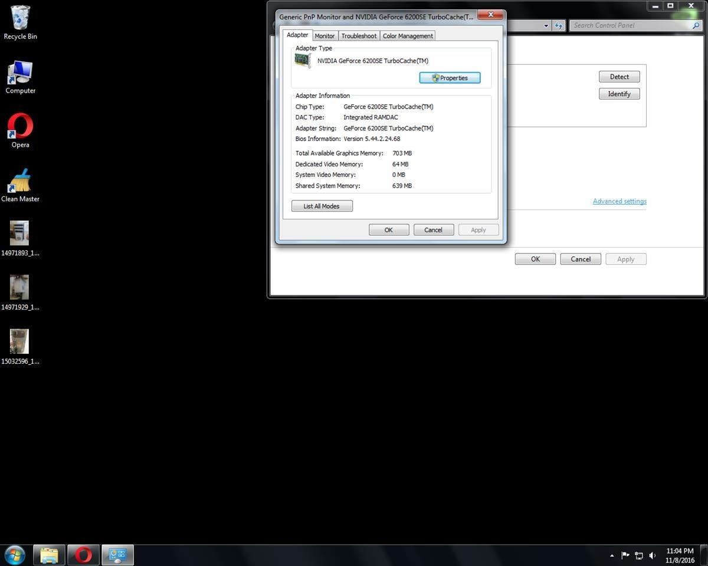Cancel the adapter properties dialog
Image resolution: width=708 pixels, height=566 pixels.
(434, 230)
